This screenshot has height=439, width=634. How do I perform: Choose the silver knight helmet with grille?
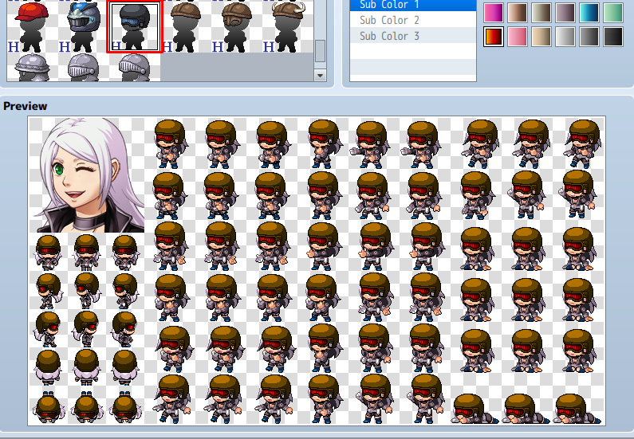point(83,68)
